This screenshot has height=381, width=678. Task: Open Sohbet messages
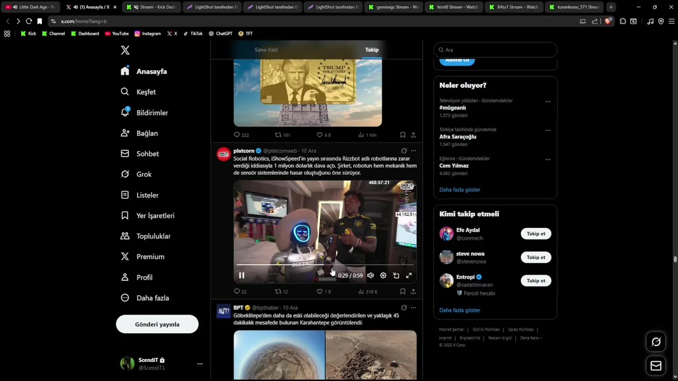pos(139,154)
